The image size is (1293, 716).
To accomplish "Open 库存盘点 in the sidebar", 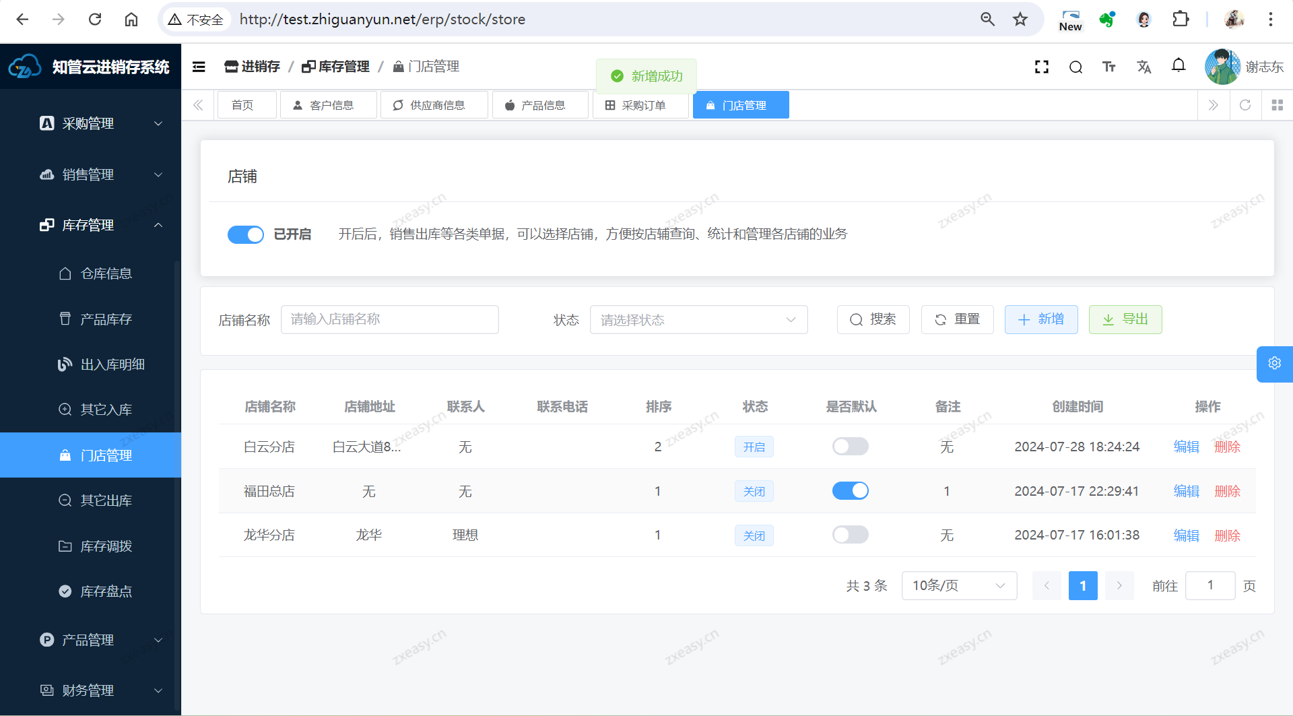I will pyautogui.click(x=106, y=591).
